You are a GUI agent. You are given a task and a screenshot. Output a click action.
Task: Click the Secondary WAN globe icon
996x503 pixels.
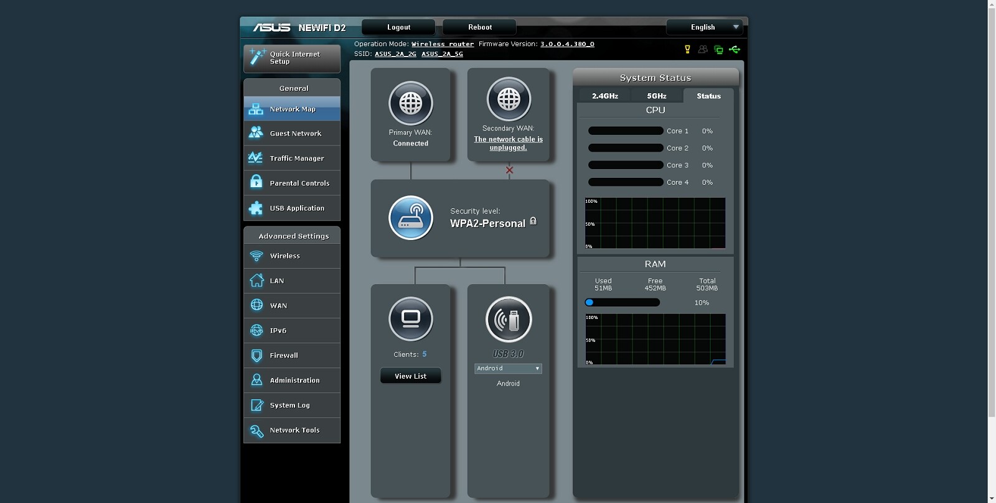tap(509, 99)
